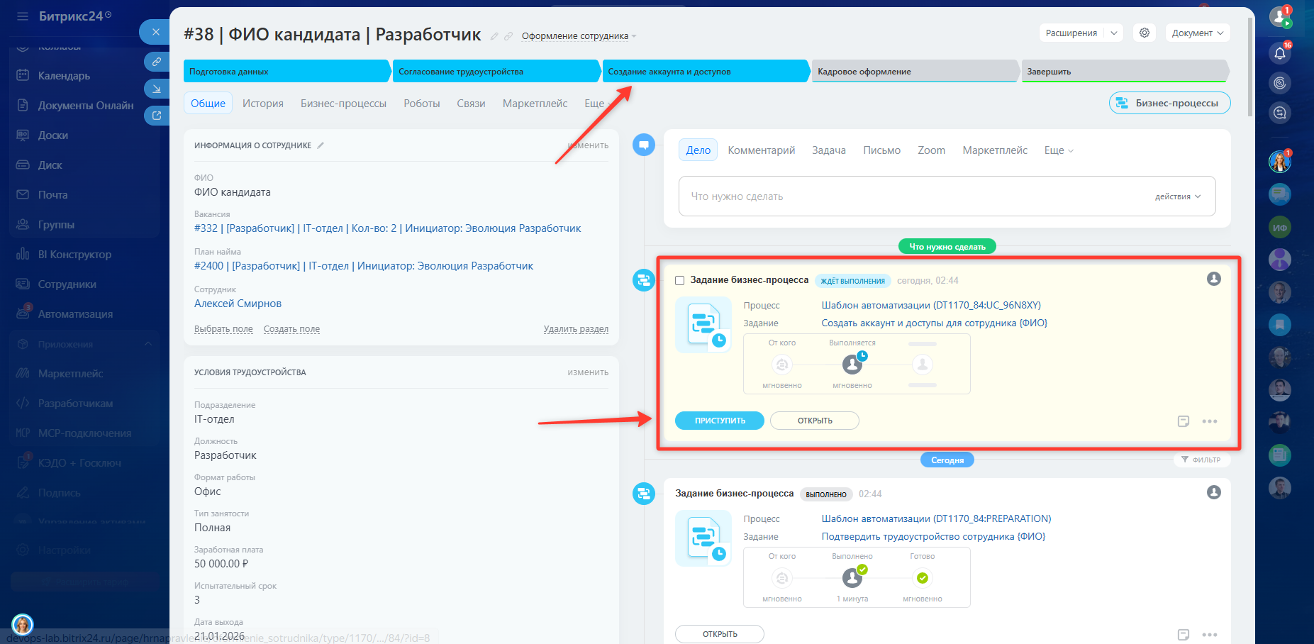
Task: Open employee link Алексей Смирнов
Action: (238, 304)
